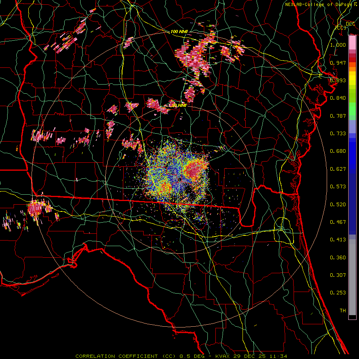Click the red color bar segment below 1.000
This screenshot has height=359, width=359.
(352, 59)
